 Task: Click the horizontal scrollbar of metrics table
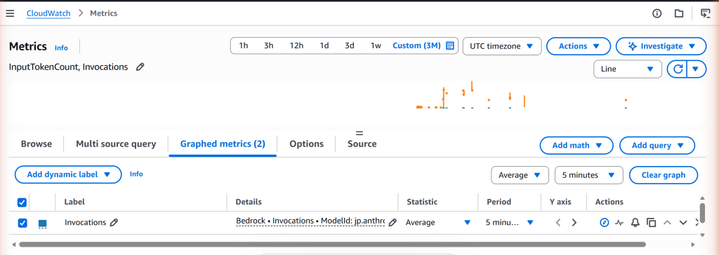pos(332,244)
